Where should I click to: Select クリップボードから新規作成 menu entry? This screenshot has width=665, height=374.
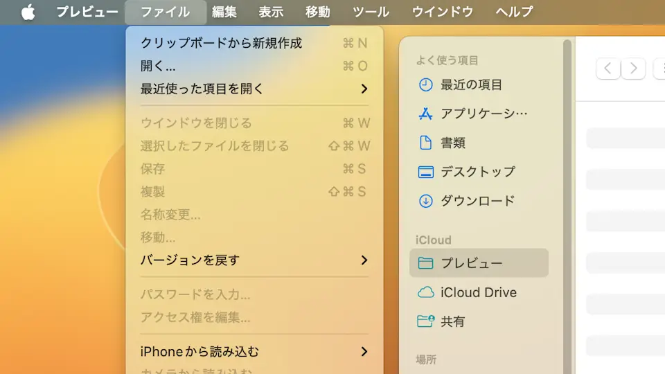coord(221,43)
